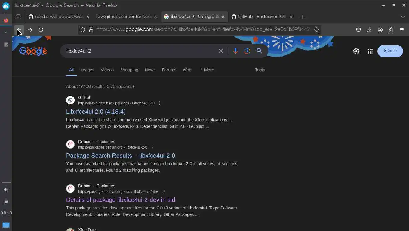Click the About 19,100 results text

pyautogui.click(x=100, y=86)
